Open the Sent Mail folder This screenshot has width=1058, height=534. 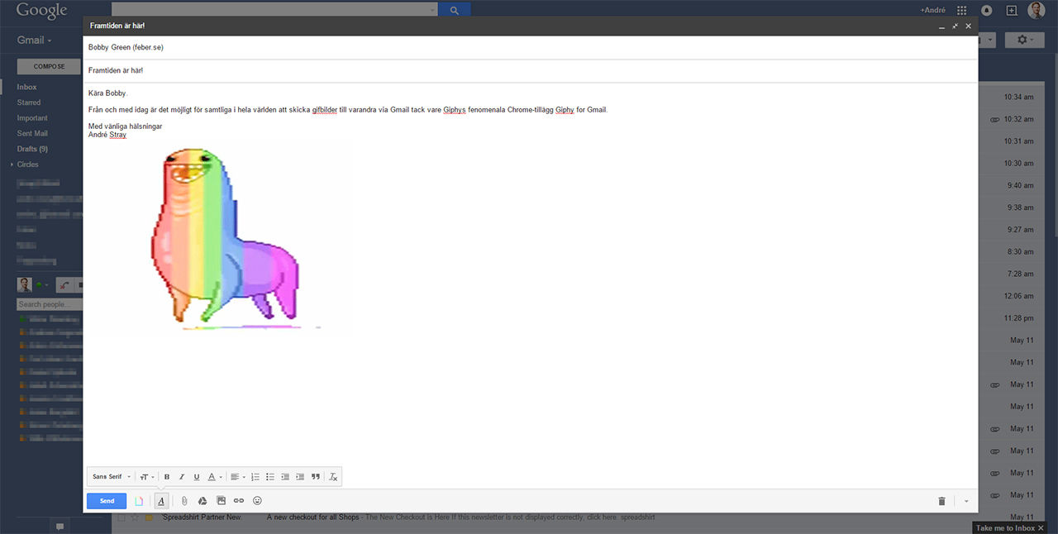click(32, 133)
